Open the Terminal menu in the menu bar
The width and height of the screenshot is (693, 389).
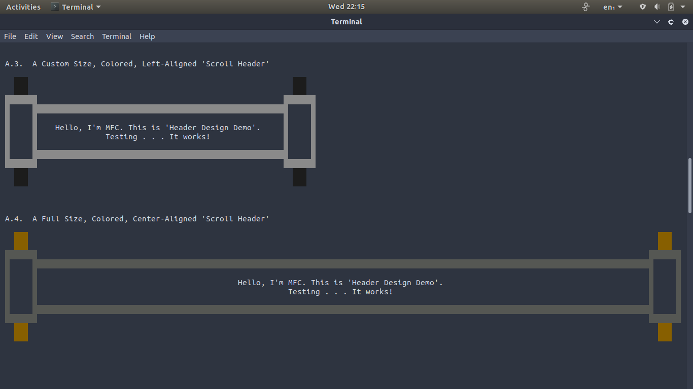[x=116, y=36]
